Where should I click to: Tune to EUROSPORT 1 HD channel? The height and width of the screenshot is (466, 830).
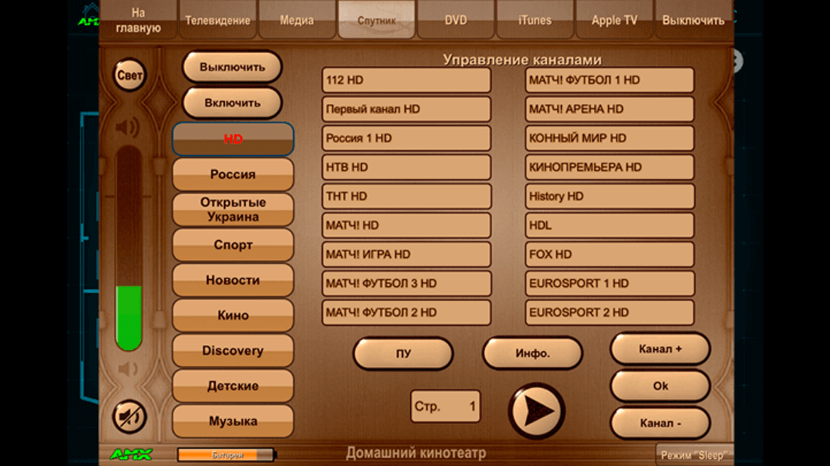pyautogui.click(x=609, y=283)
